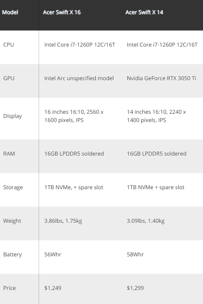
Task: Click the 56Whr battery value
Action: (53, 255)
